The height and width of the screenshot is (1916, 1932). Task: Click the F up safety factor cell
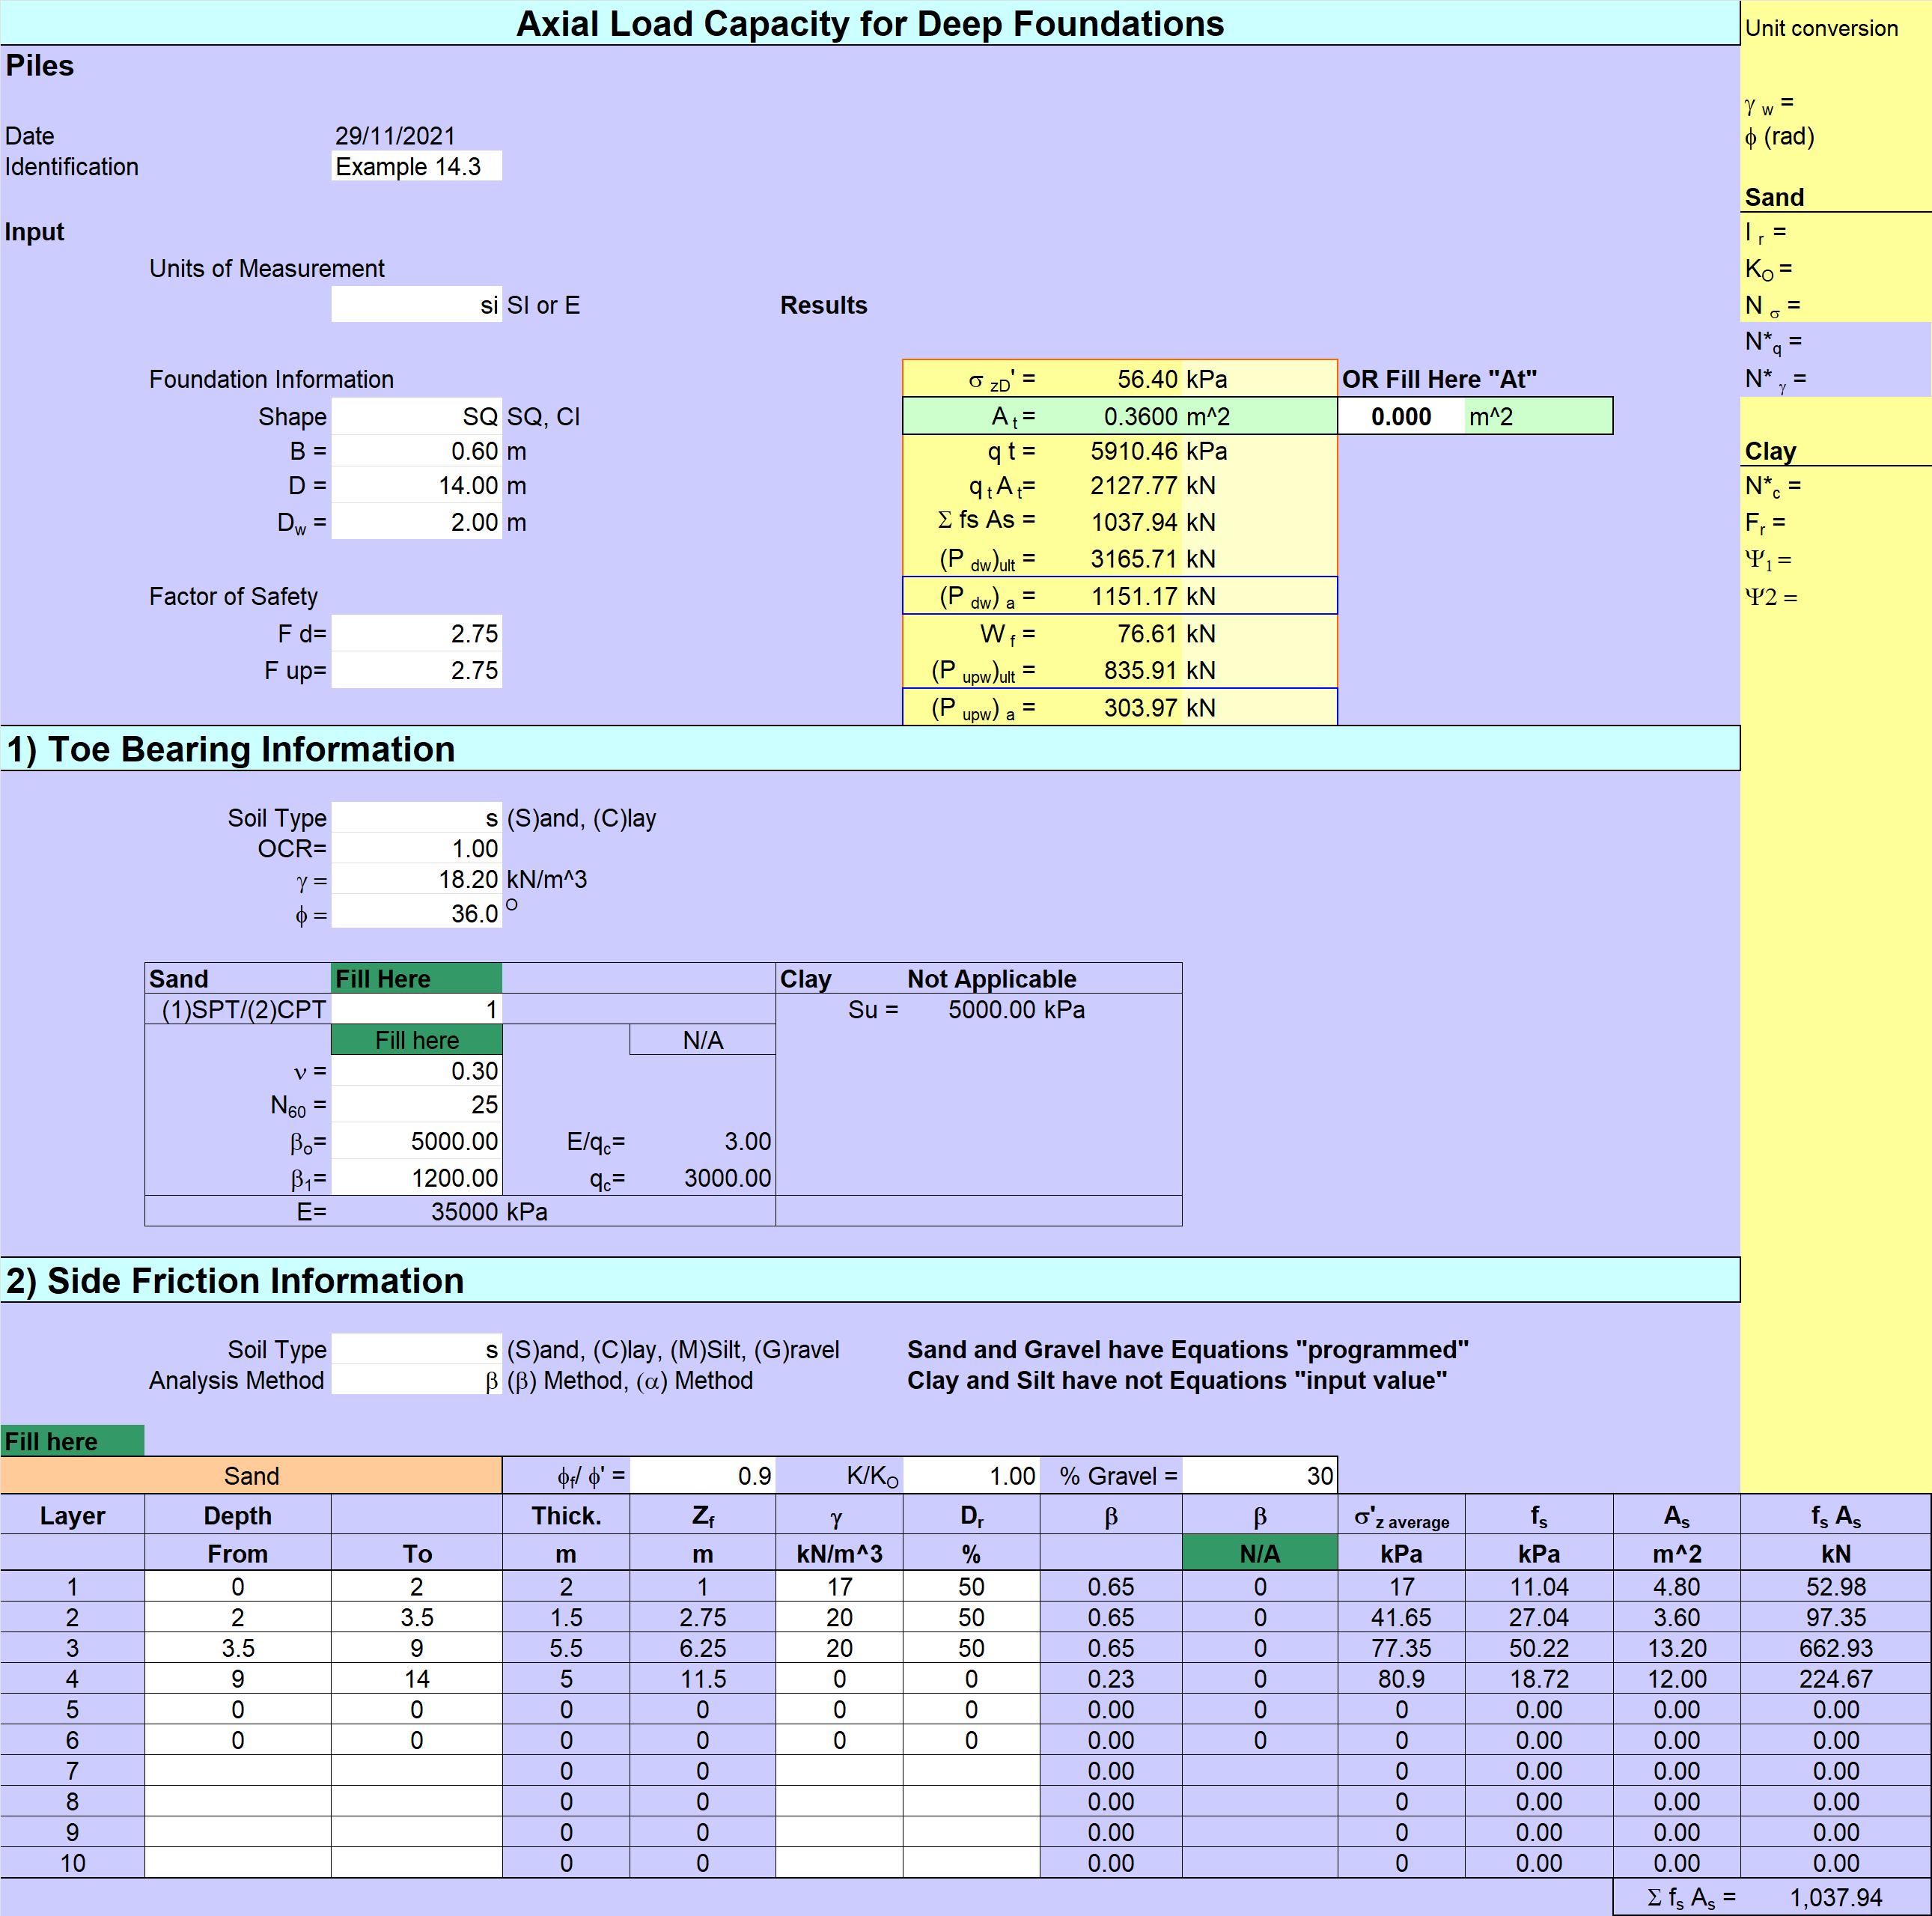click(416, 670)
